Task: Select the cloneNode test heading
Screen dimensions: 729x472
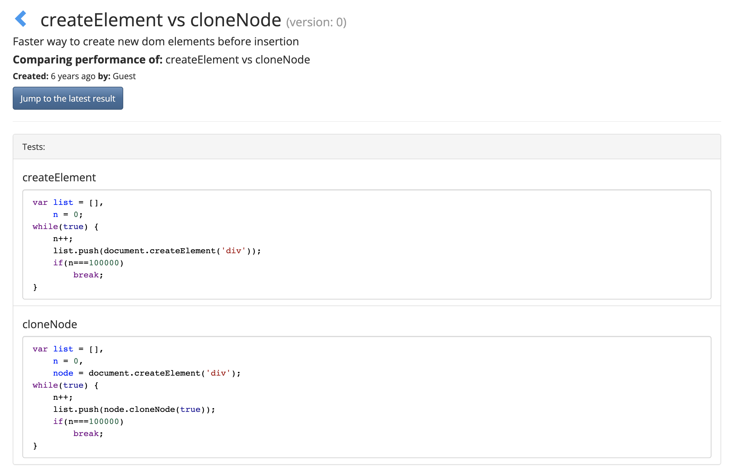Action: (x=50, y=324)
